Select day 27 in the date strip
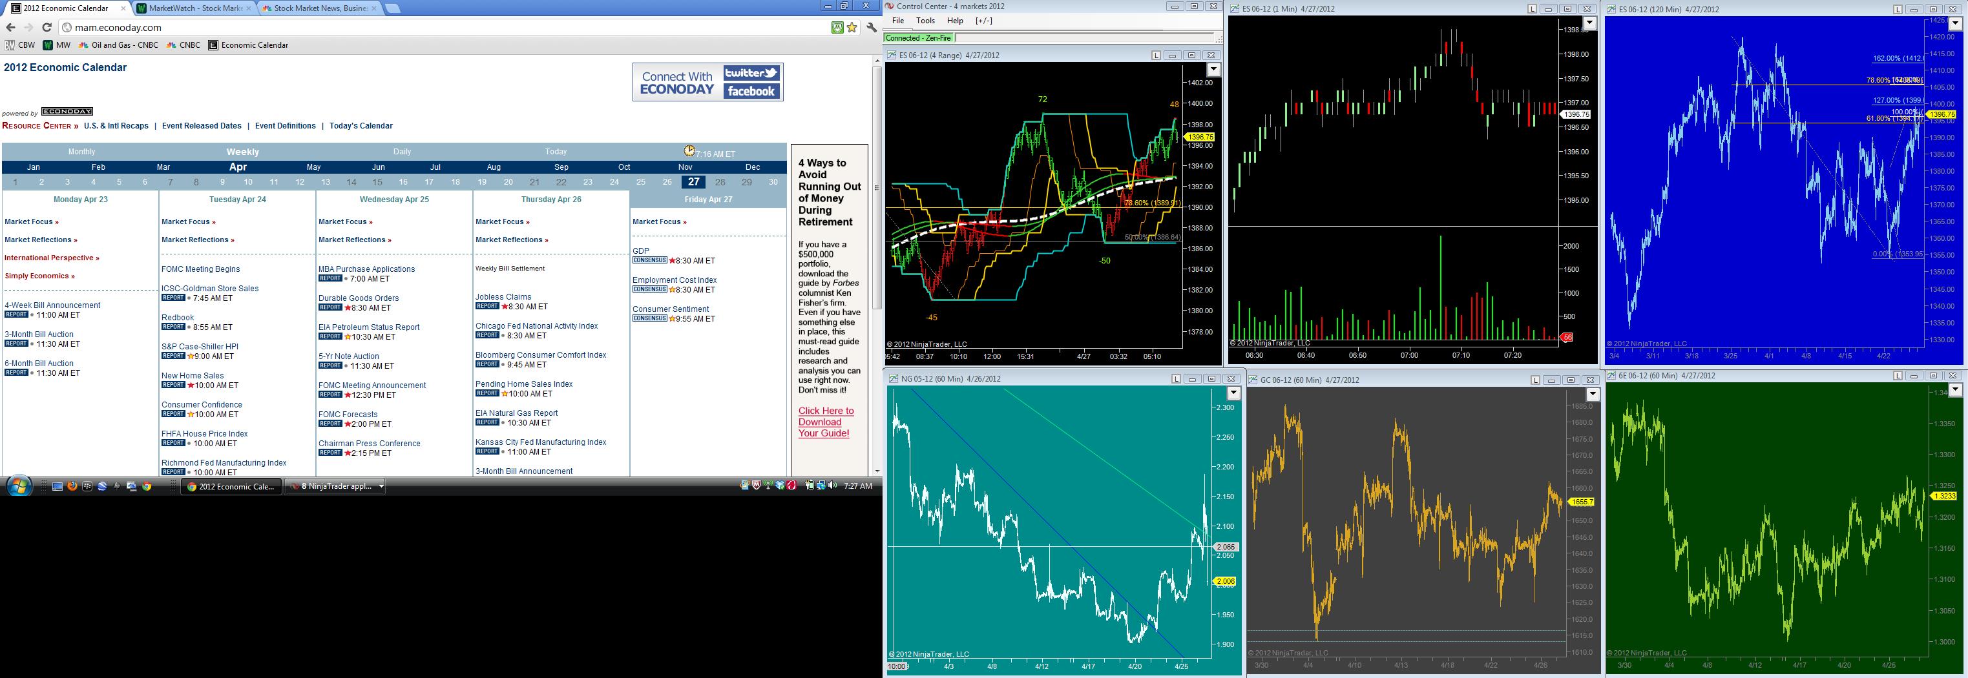 coord(694,181)
